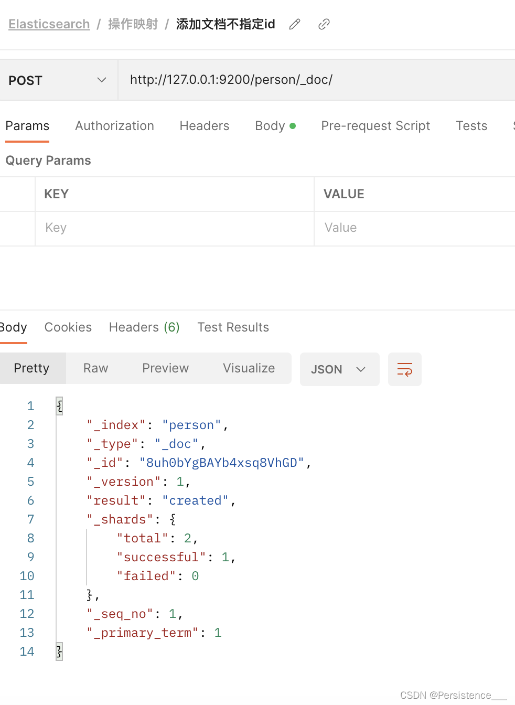This screenshot has height=705, width=515.
Task: Click the query param Key field
Action: [x=174, y=228]
